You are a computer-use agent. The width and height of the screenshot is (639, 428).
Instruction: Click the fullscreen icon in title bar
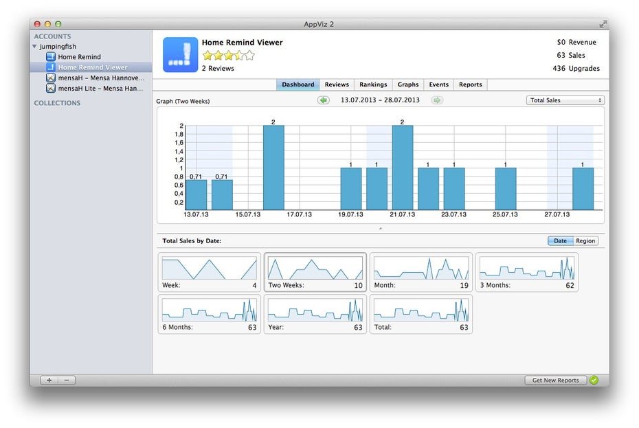[x=603, y=24]
